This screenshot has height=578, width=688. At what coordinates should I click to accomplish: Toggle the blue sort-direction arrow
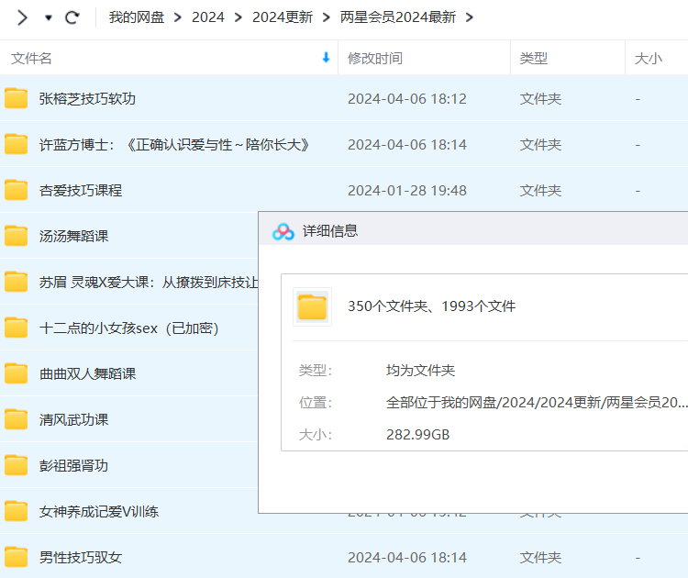[326, 58]
